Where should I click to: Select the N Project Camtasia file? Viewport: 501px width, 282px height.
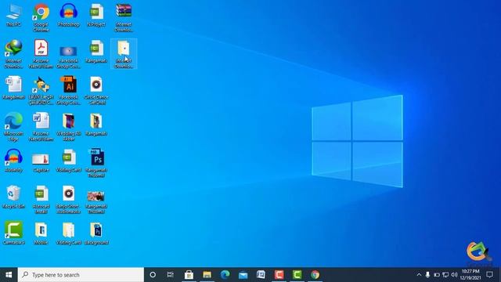(x=96, y=16)
